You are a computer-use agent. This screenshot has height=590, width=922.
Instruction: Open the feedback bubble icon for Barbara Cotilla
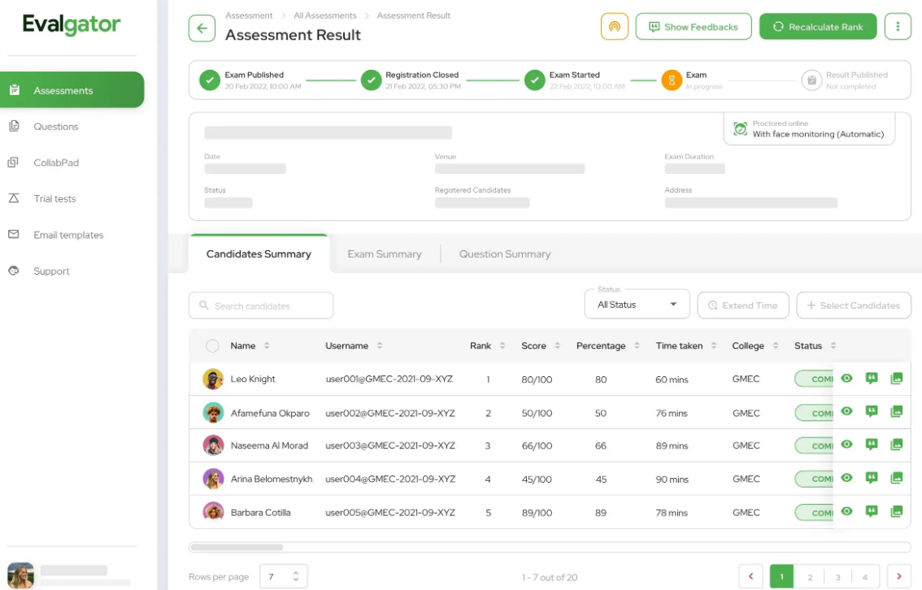(871, 512)
